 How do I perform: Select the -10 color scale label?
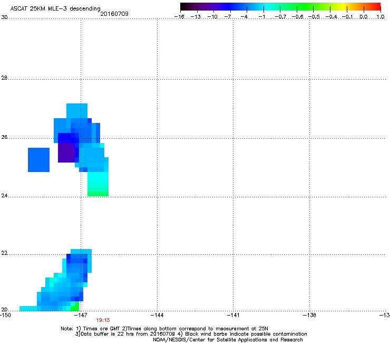pyautogui.click(x=212, y=17)
